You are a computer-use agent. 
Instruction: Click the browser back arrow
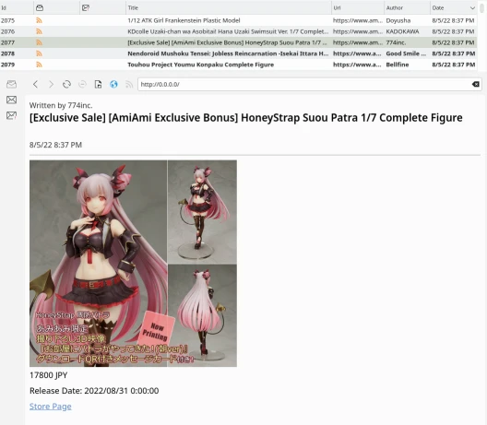35,84
